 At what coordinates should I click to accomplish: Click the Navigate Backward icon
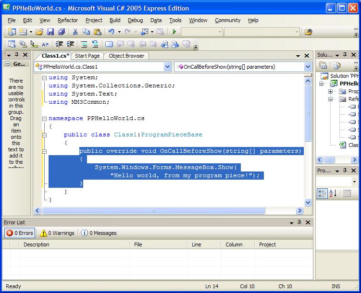pos(145,32)
